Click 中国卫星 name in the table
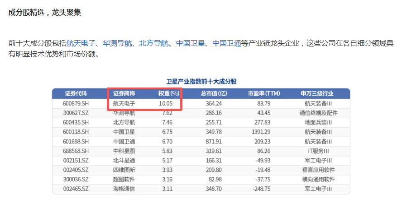Screen dimensions: 397x203 click(124, 132)
